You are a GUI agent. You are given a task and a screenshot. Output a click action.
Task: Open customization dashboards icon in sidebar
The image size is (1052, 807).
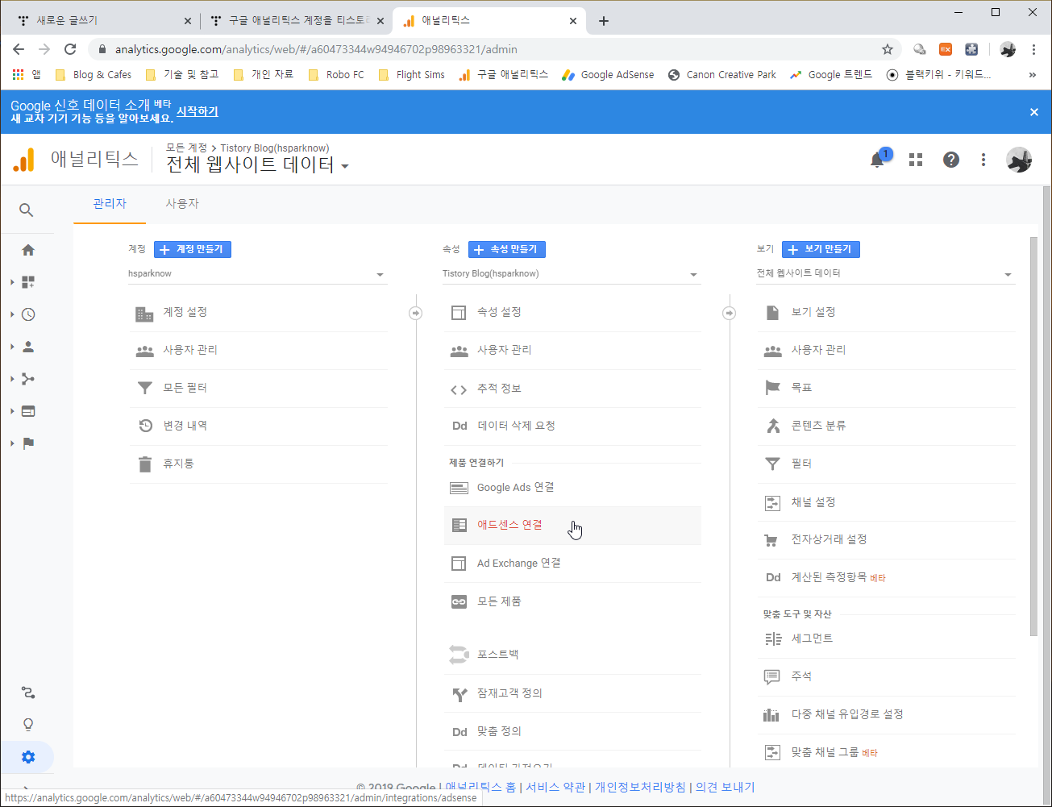pyautogui.click(x=28, y=282)
